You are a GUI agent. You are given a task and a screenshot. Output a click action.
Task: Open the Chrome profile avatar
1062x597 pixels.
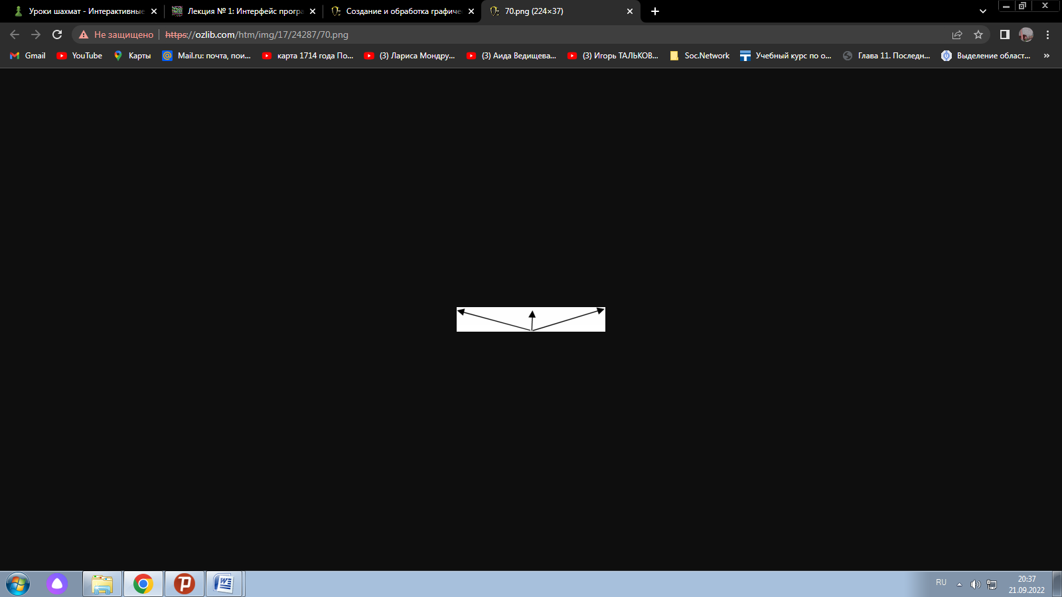[1026, 34]
